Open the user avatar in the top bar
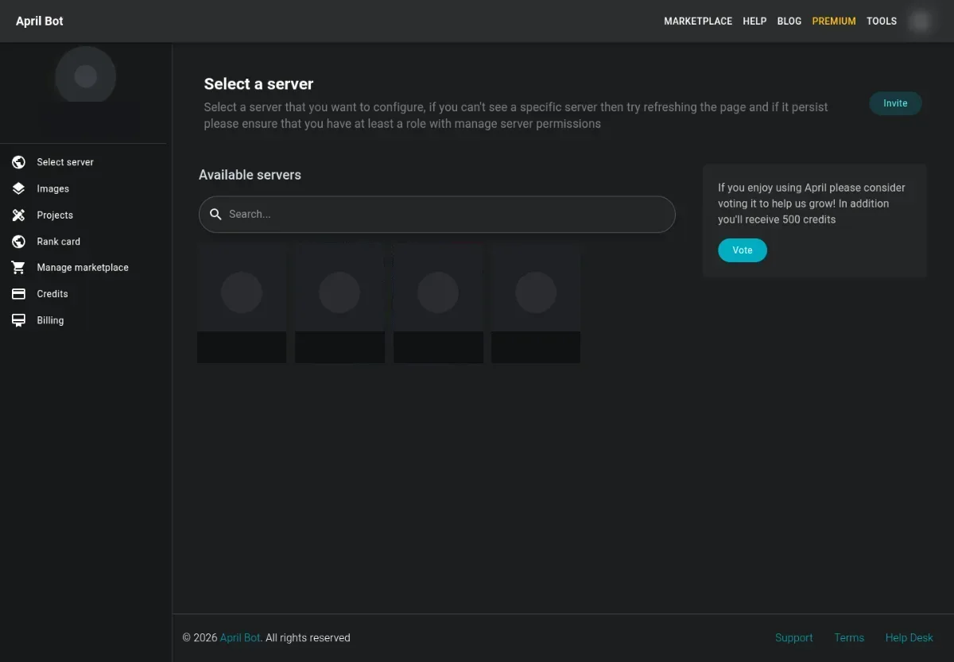The image size is (954, 662). click(x=921, y=21)
